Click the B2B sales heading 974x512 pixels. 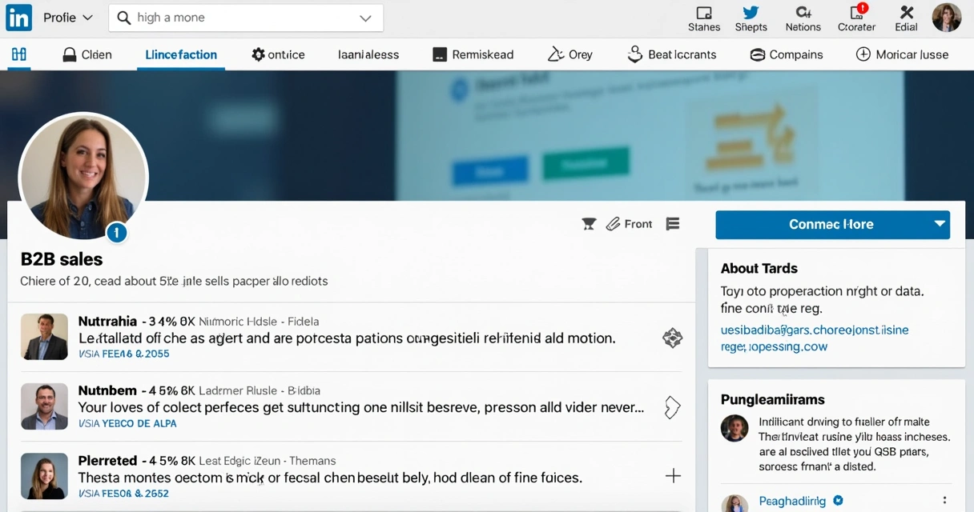coord(62,259)
